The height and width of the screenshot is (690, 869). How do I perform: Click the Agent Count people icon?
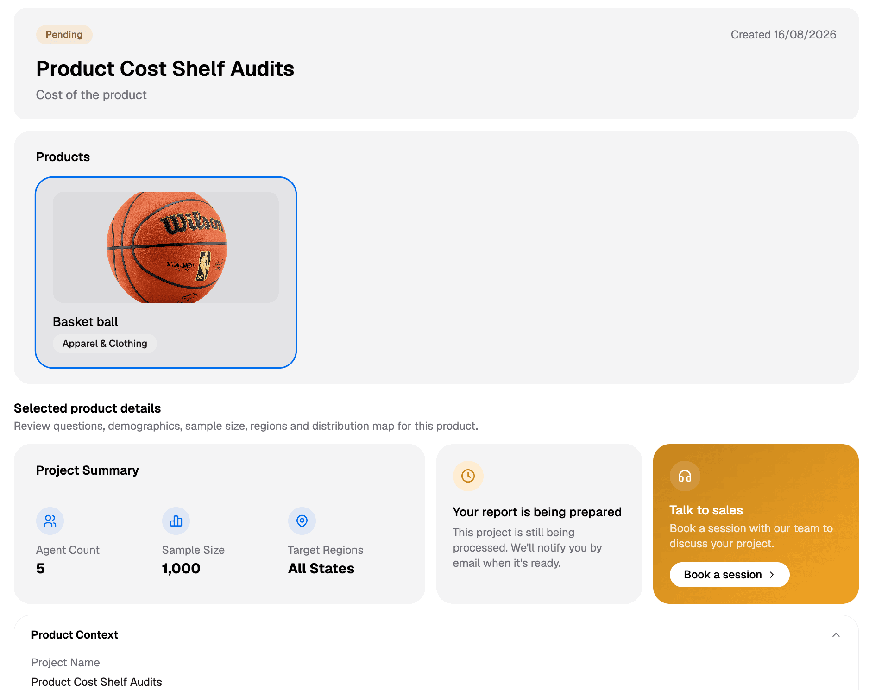pos(50,521)
